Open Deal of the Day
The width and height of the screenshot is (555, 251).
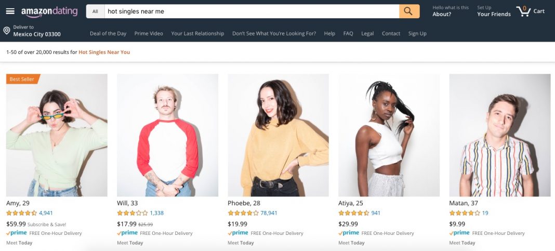pos(108,34)
